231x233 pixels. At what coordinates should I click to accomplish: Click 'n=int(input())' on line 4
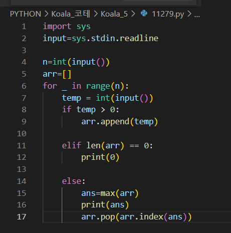click(x=76, y=62)
